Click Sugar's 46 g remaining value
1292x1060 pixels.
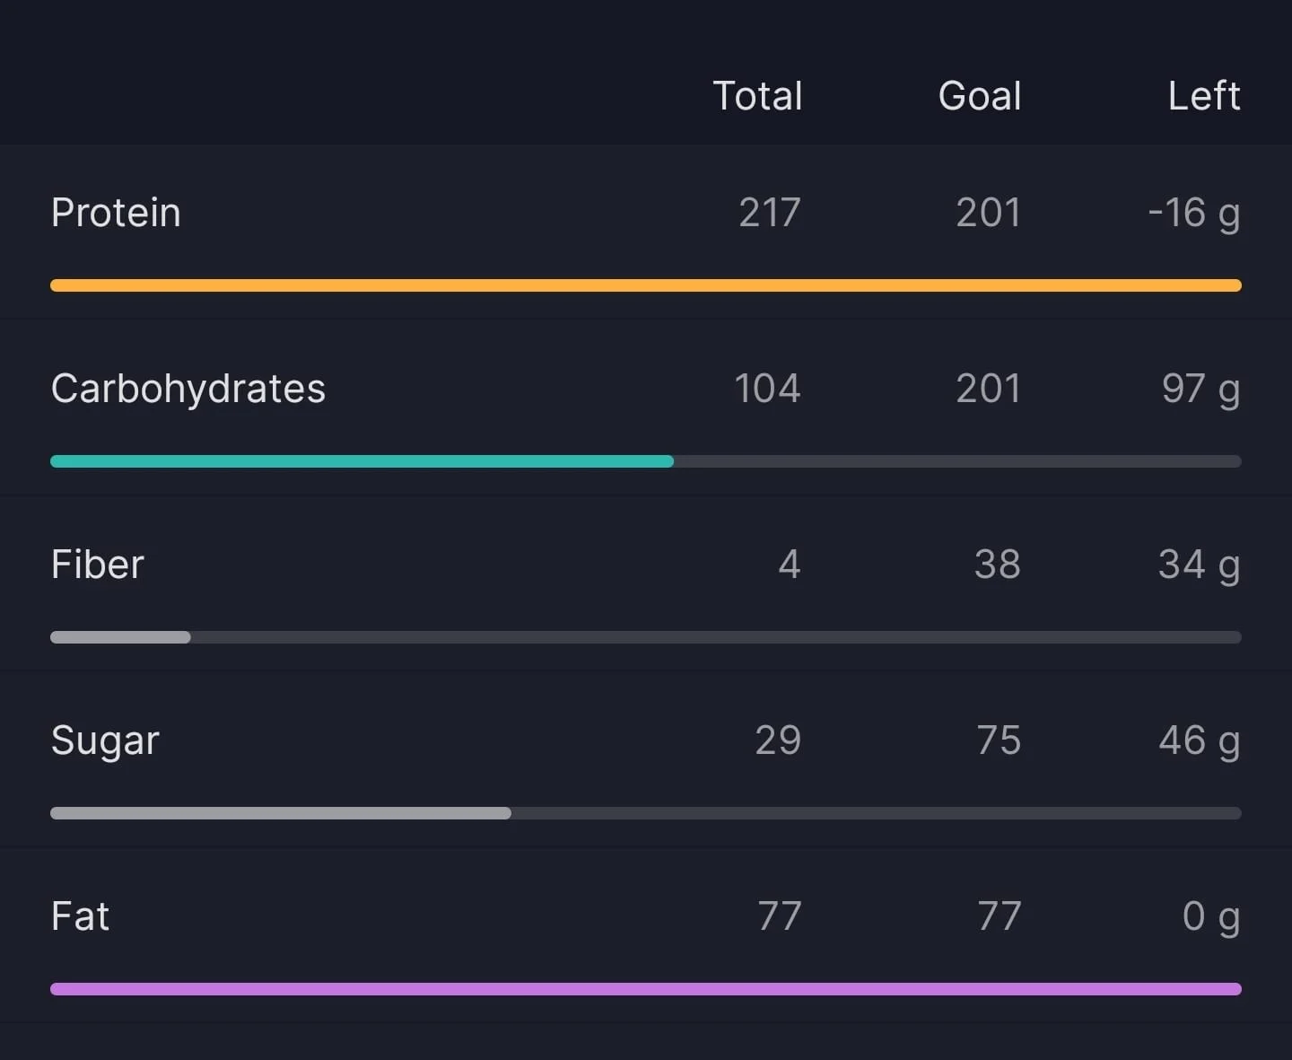click(x=1200, y=742)
